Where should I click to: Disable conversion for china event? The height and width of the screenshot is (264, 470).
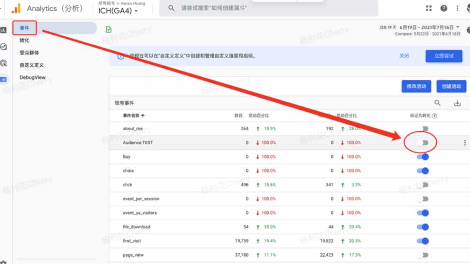(x=423, y=171)
